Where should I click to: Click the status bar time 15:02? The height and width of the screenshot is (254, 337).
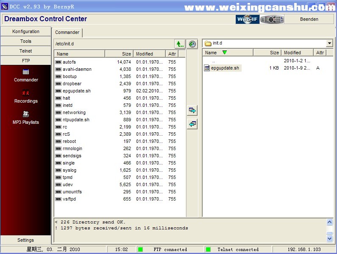[x=121, y=249]
